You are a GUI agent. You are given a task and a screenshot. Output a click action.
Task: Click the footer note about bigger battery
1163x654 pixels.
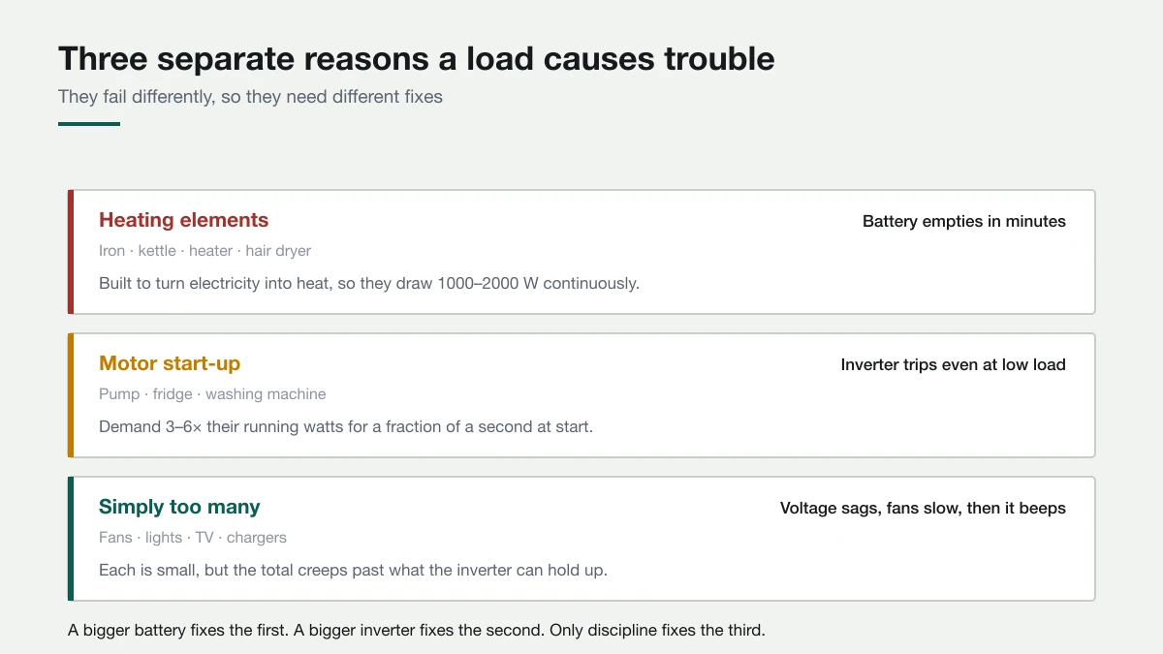click(x=417, y=631)
